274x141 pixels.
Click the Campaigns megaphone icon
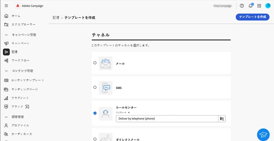click(x=6, y=43)
